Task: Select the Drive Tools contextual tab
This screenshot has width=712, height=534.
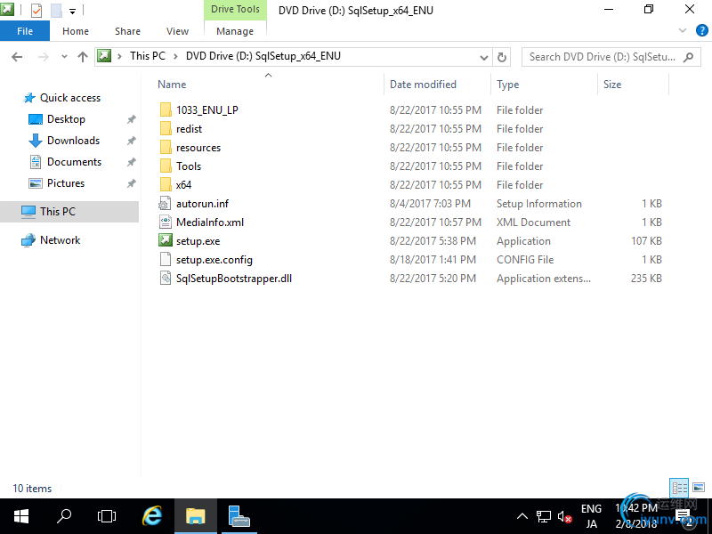Action: click(235, 10)
